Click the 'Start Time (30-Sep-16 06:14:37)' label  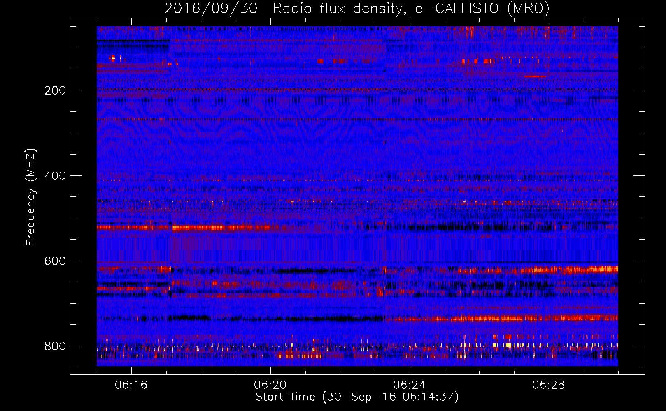(x=357, y=397)
